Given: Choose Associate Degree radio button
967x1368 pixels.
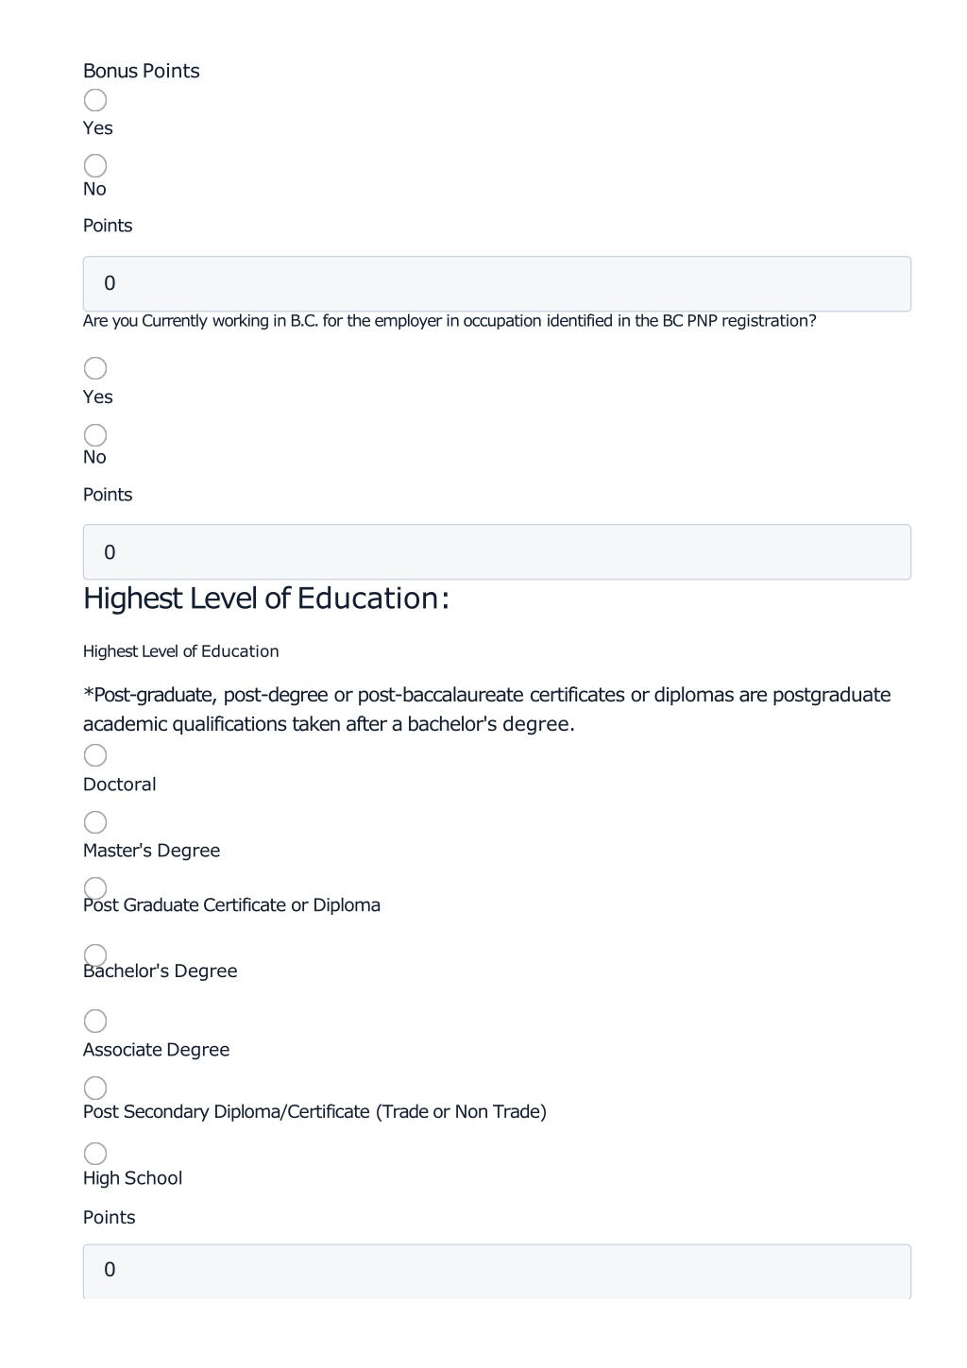Looking at the screenshot, I should (95, 1022).
